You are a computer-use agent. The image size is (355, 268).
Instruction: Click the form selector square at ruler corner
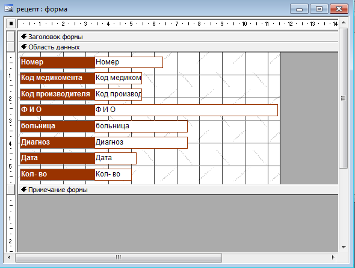(11, 23)
